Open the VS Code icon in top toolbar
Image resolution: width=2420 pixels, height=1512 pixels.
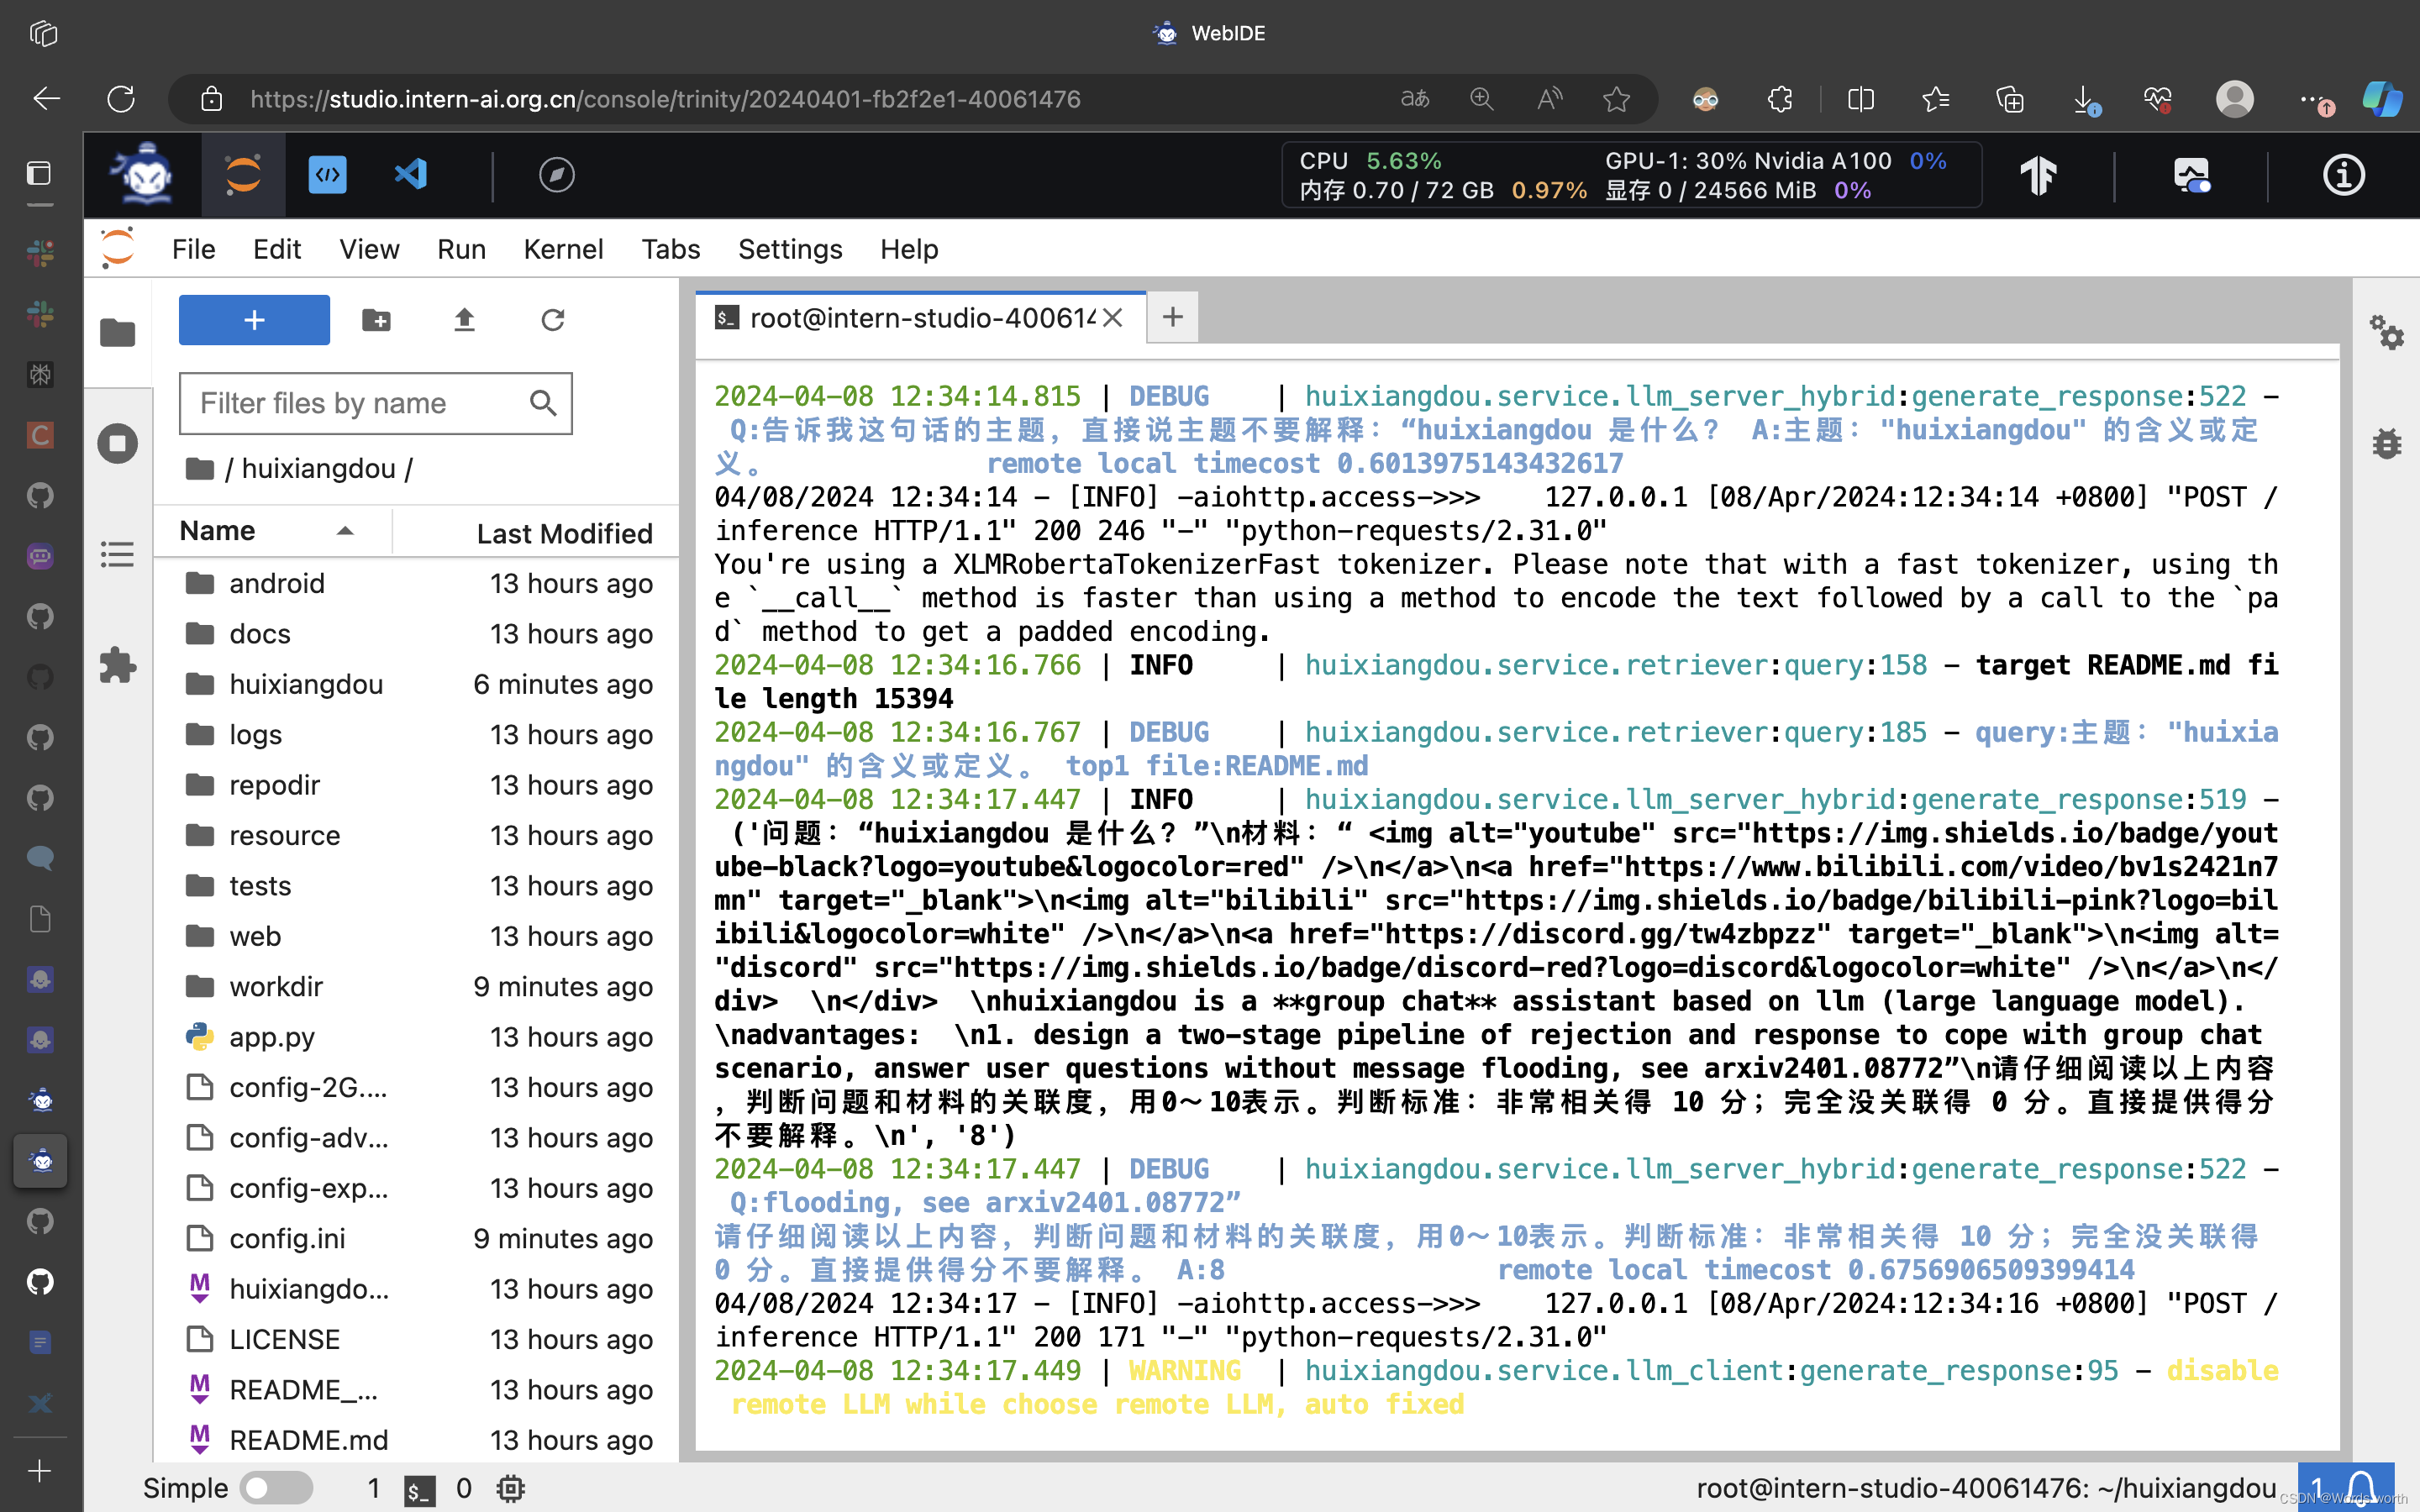click(x=411, y=175)
